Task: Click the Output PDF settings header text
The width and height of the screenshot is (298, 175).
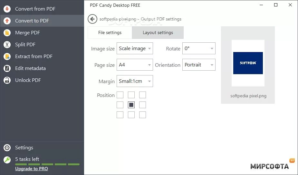Action: pos(161,19)
